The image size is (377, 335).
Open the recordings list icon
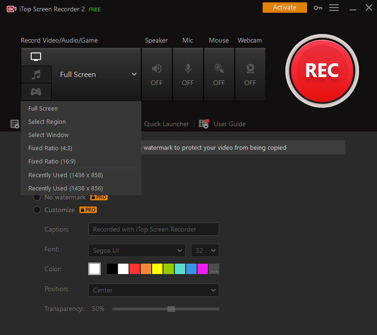[x=15, y=124]
